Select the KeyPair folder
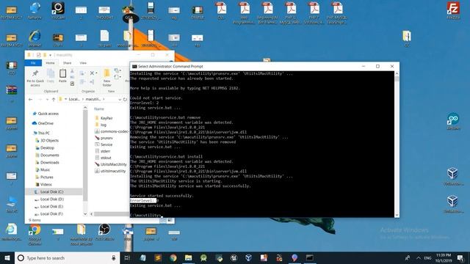 coord(106,118)
